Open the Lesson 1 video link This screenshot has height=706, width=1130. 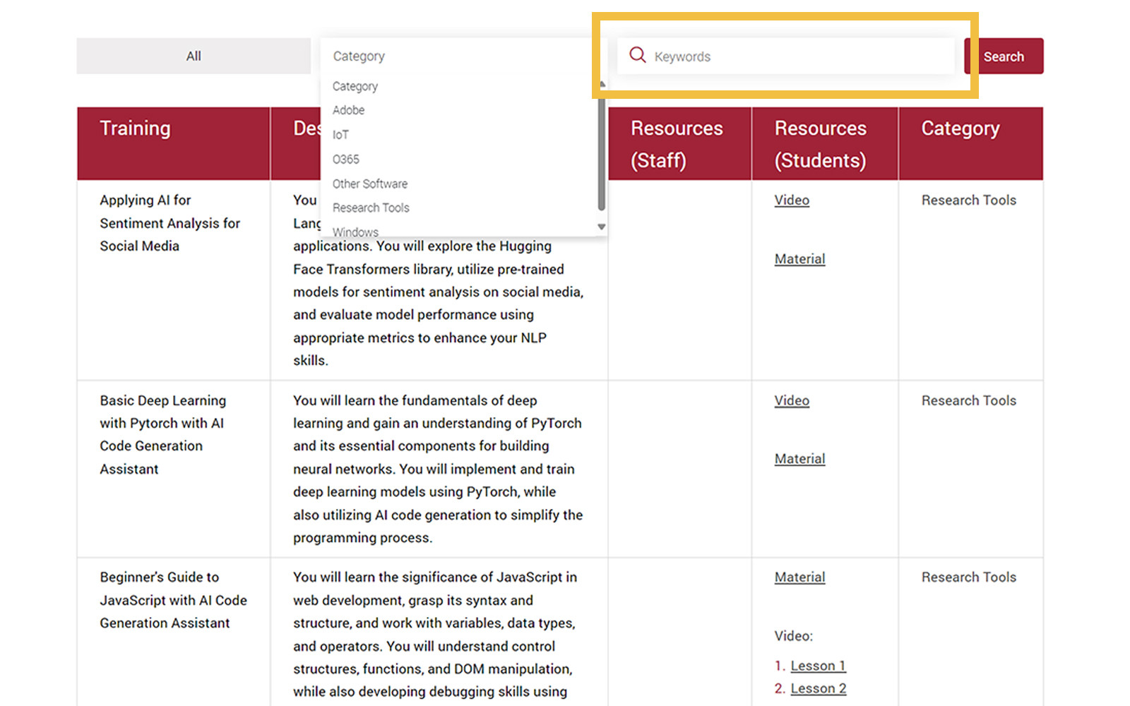(818, 666)
